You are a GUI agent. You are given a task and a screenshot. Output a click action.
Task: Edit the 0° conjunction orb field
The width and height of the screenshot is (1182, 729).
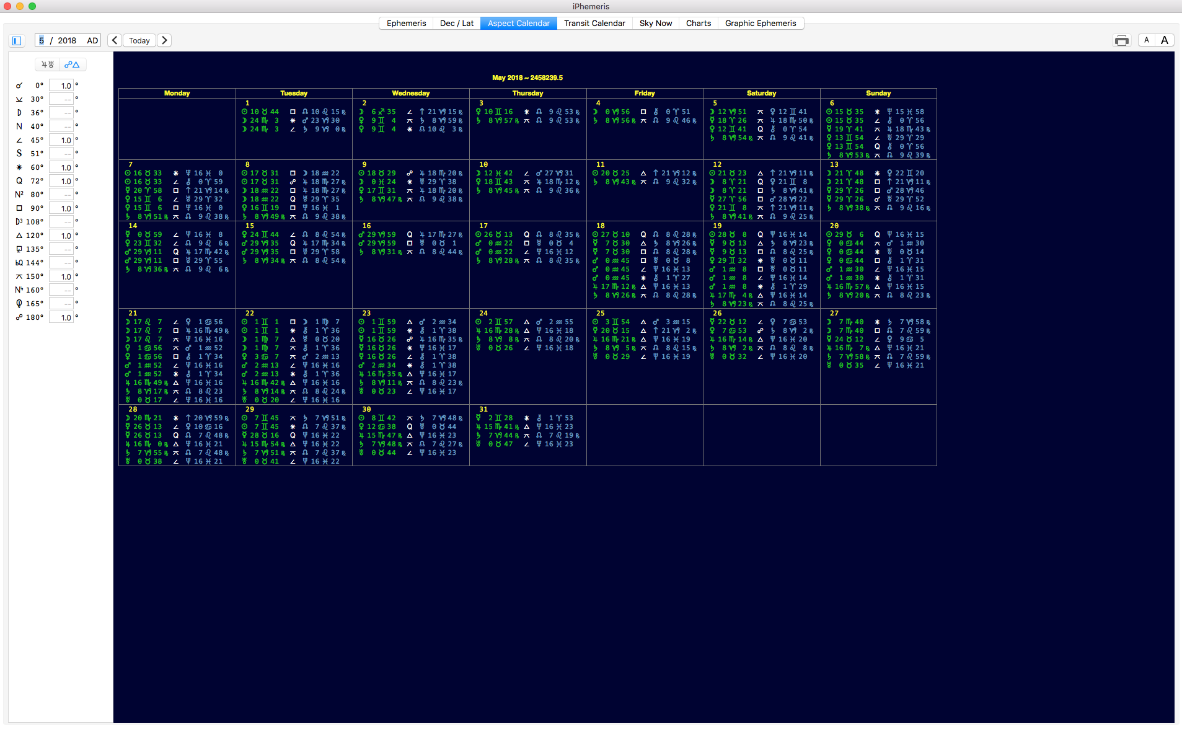coord(61,86)
